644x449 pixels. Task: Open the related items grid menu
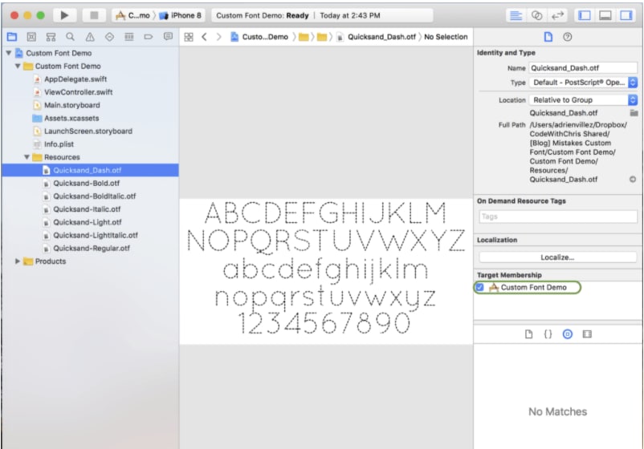(x=189, y=37)
